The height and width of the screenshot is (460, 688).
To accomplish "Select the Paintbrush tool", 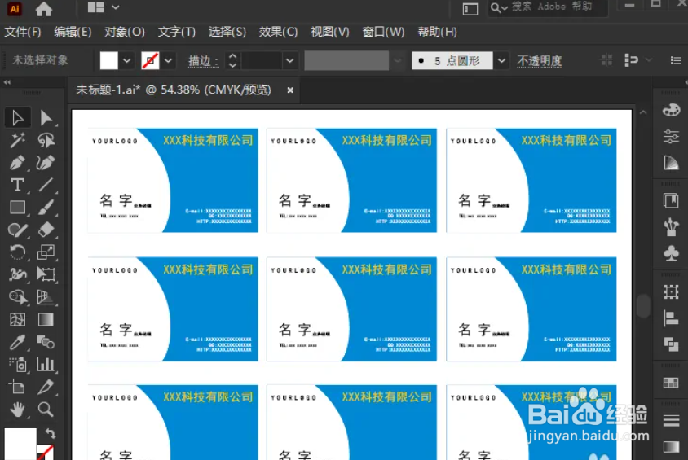I will click(x=46, y=208).
